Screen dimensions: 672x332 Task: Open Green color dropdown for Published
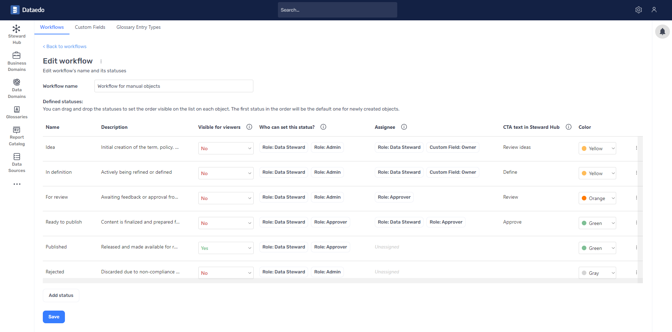[597, 248]
